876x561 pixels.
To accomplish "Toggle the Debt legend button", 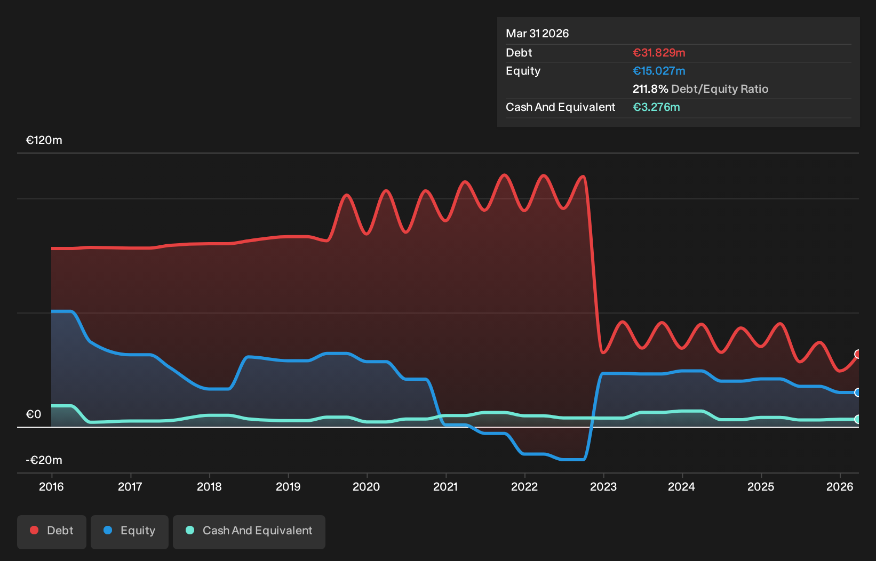I will click(52, 532).
